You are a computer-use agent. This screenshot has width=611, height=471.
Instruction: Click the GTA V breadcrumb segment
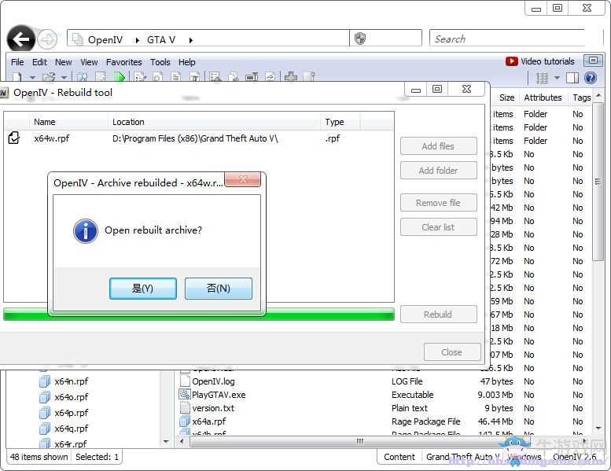[x=161, y=40]
